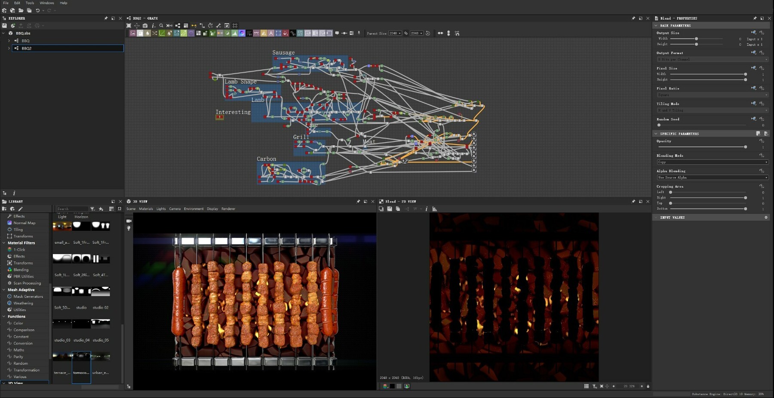This screenshot has width=774, height=398.
Task: Select Scan Processing in Library tree
Action: pyautogui.click(x=27, y=283)
